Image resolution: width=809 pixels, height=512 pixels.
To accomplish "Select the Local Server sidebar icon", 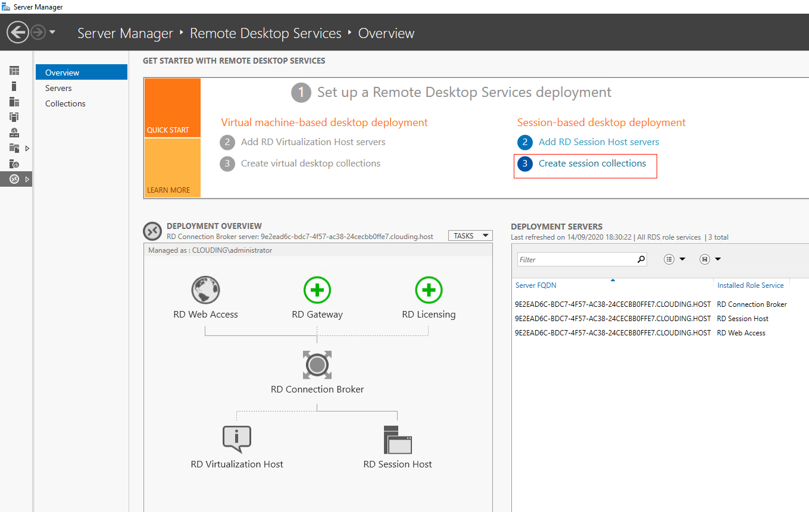I will pyautogui.click(x=14, y=86).
